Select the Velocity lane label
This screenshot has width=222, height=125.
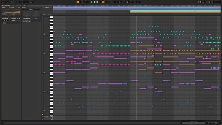pos(46,117)
